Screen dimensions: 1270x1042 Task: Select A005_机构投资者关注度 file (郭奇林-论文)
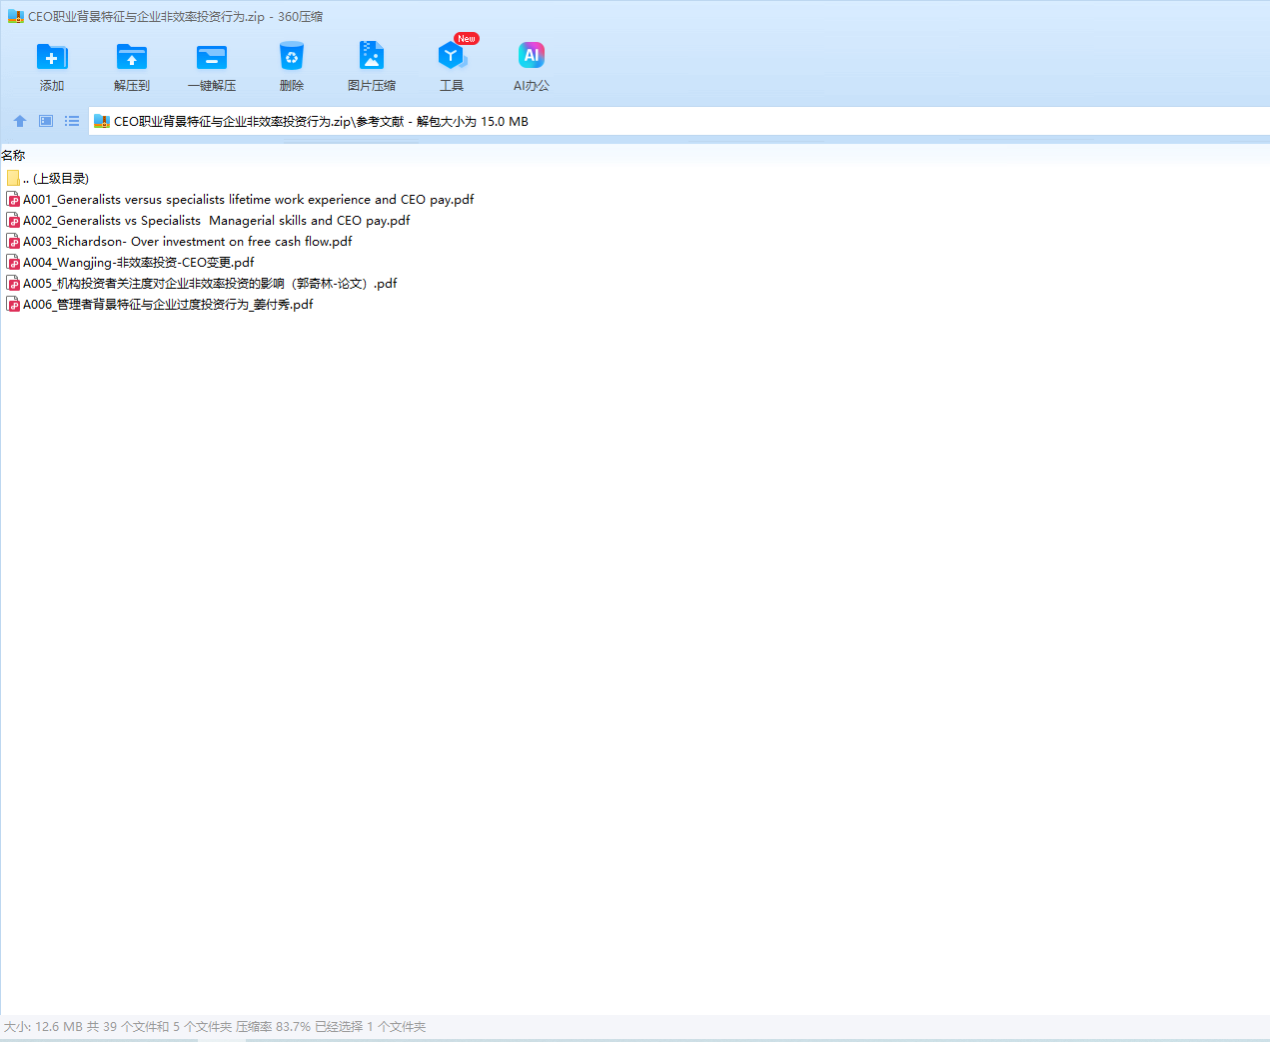click(202, 283)
